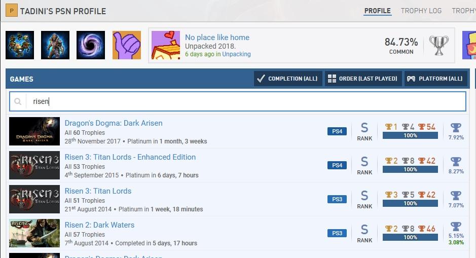Viewport: 476px width, 258px height.
Task: Click the blue platinum trophy icon showing 7.92%
Action: point(456,128)
